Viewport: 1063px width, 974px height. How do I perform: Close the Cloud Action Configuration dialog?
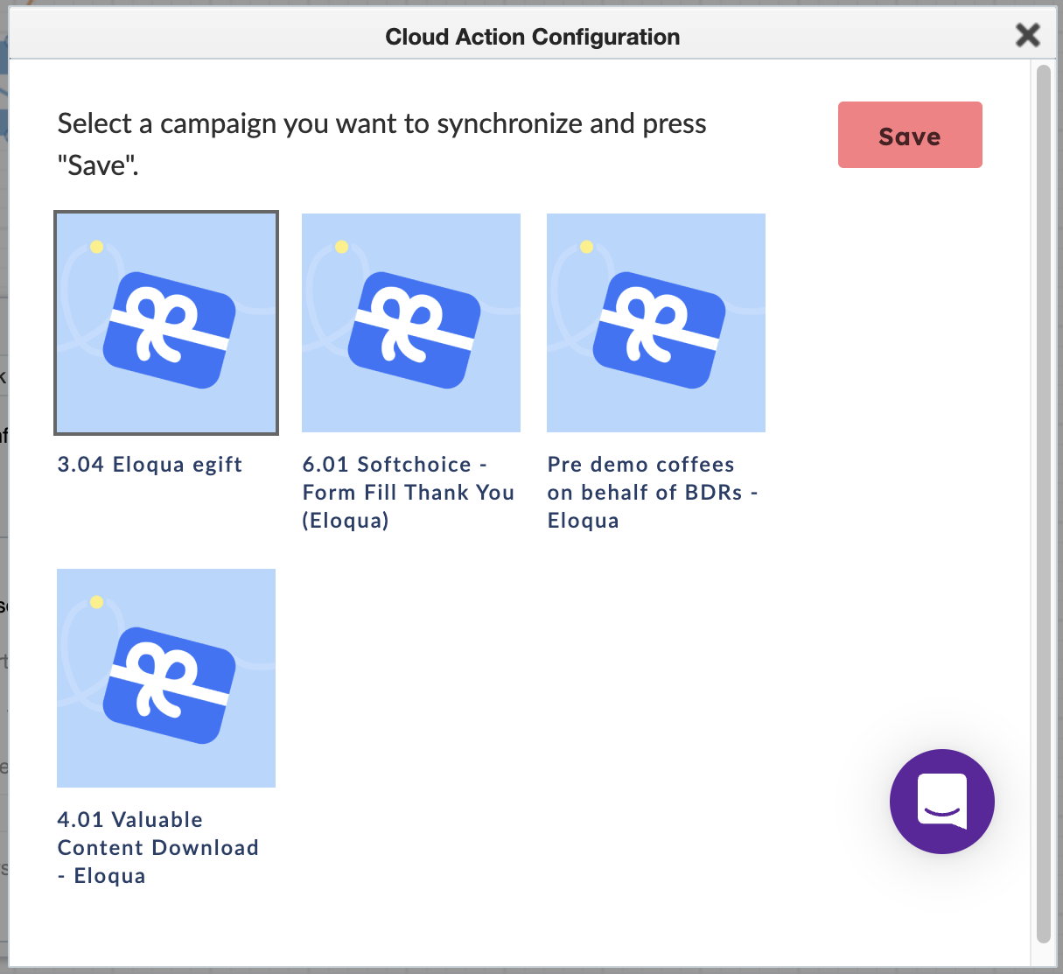coord(1028,35)
